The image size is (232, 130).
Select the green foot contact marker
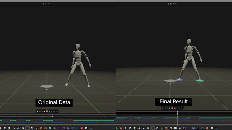(x=200, y=81)
